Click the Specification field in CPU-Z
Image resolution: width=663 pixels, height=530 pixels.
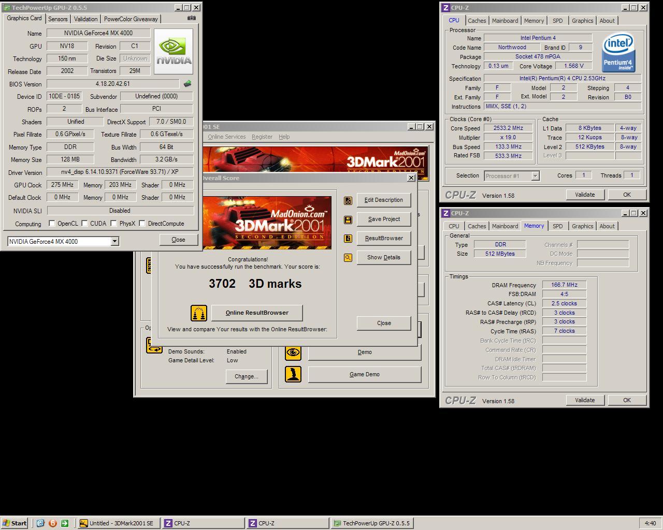(x=563, y=78)
